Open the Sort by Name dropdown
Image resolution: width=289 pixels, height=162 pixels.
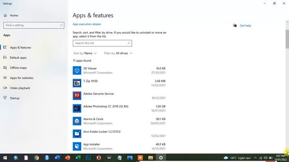click(x=85, y=53)
